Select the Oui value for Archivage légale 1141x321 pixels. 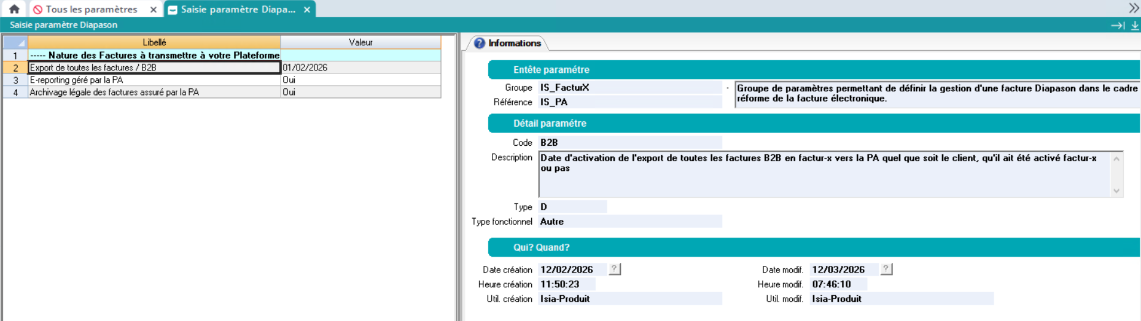pyautogui.click(x=360, y=93)
